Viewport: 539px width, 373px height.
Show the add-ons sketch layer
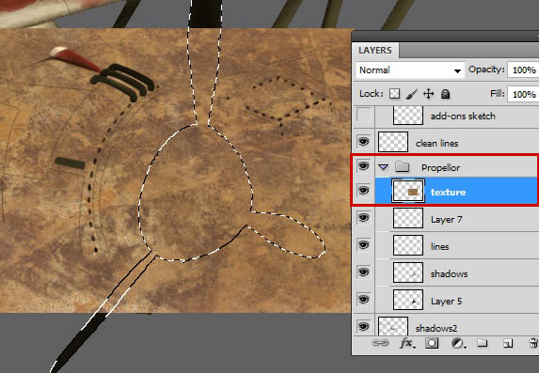pos(364,115)
